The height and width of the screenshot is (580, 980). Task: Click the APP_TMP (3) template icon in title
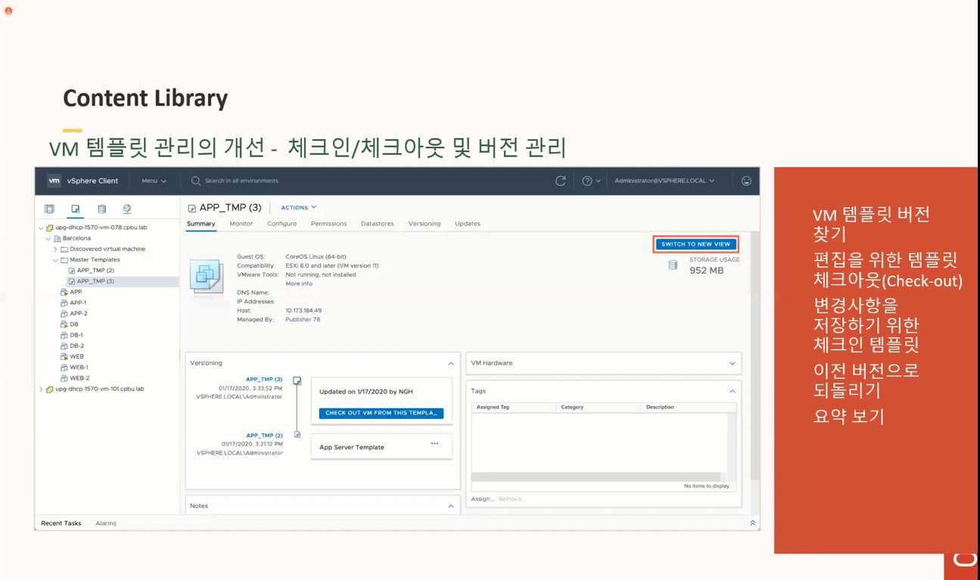(x=192, y=208)
